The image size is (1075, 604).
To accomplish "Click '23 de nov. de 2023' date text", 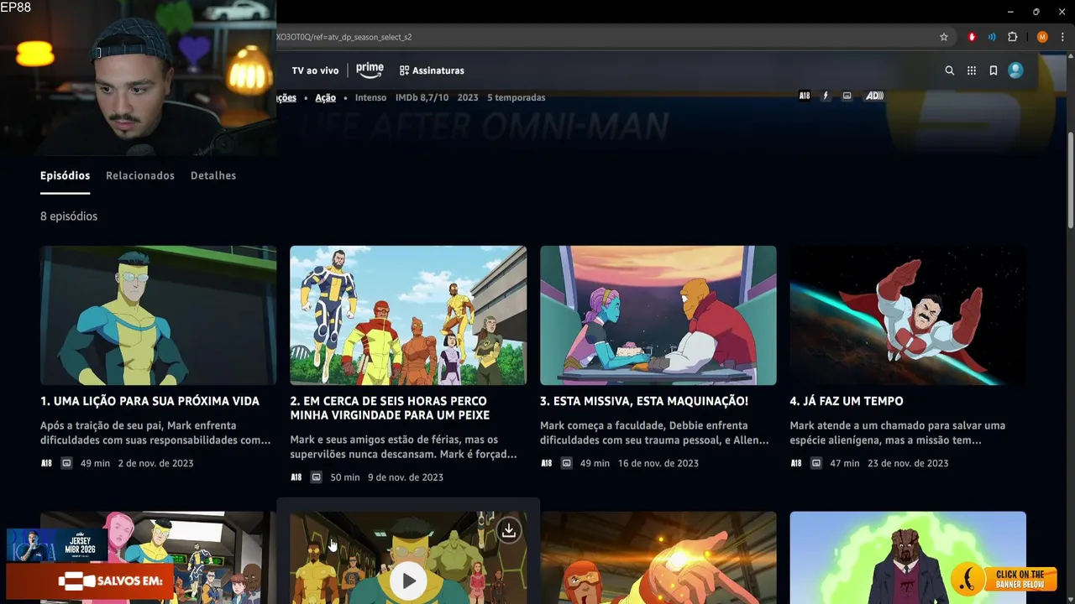I will point(909,463).
